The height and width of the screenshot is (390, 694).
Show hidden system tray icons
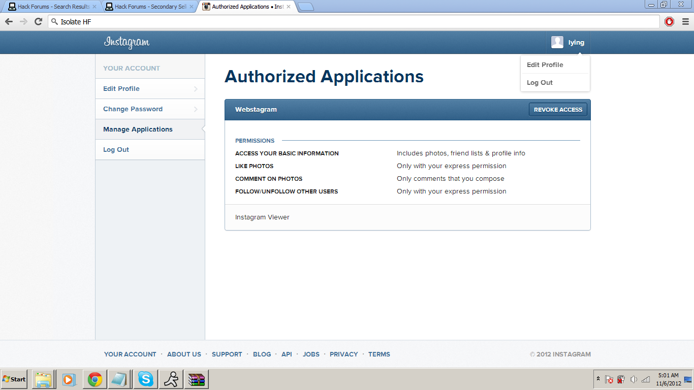598,379
